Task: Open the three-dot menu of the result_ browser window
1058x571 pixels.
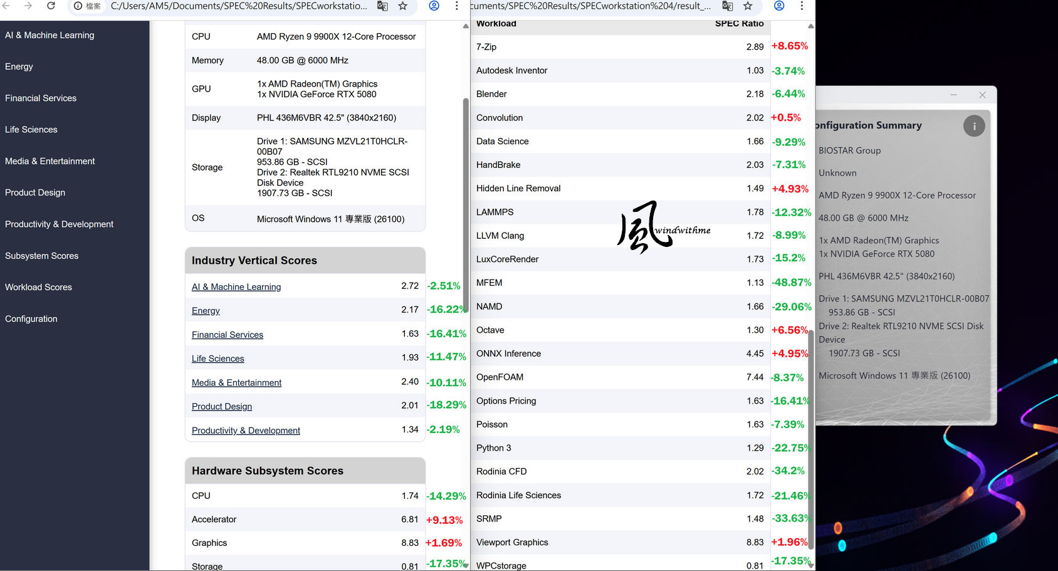Action: pyautogui.click(x=802, y=6)
